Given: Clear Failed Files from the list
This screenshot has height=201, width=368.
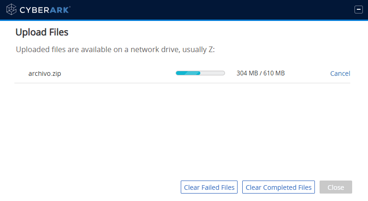Looking at the screenshot, I should (209, 187).
